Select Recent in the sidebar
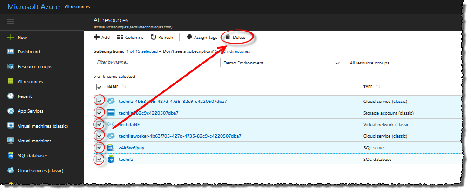471x192 pixels. click(x=25, y=96)
